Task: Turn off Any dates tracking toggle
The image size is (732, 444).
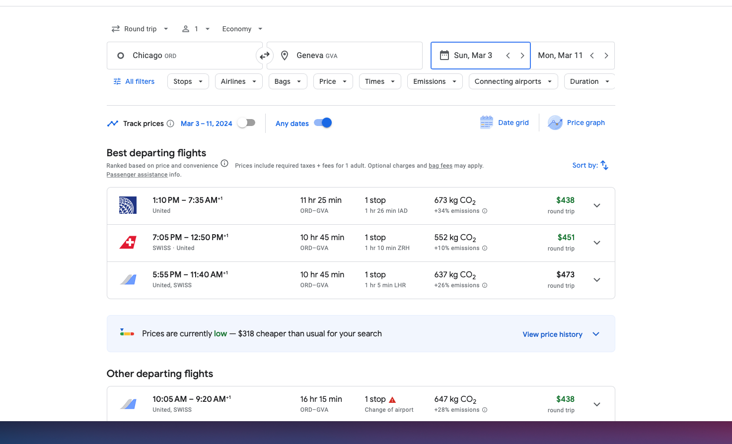Action: coord(323,123)
